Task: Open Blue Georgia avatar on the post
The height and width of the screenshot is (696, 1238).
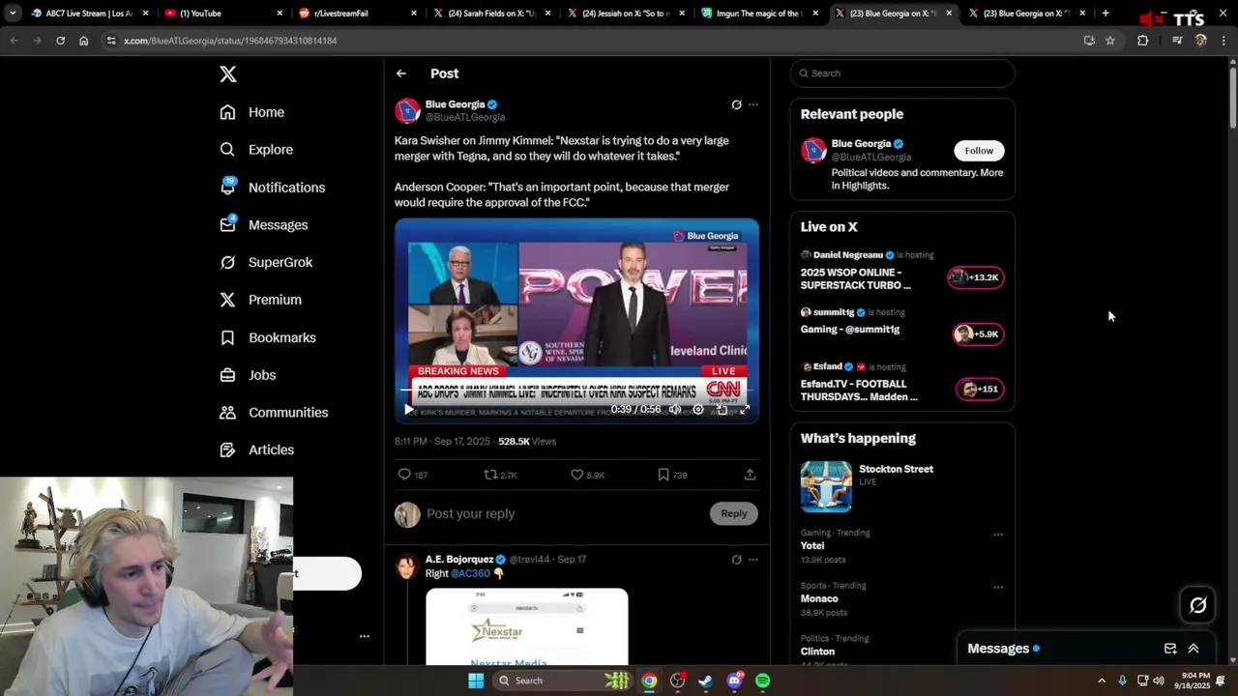Action: point(407,110)
